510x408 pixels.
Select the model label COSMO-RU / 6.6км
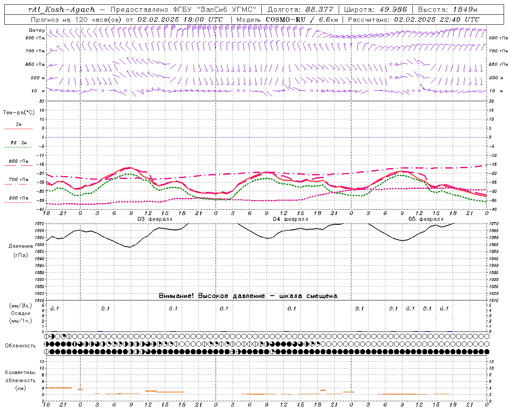(x=302, y=20)
